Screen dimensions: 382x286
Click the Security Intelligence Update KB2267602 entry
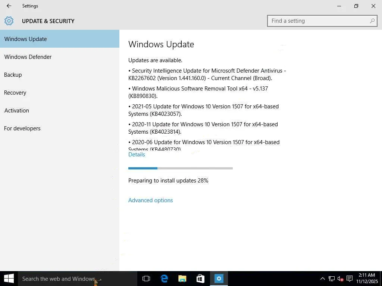pos(207,74)
